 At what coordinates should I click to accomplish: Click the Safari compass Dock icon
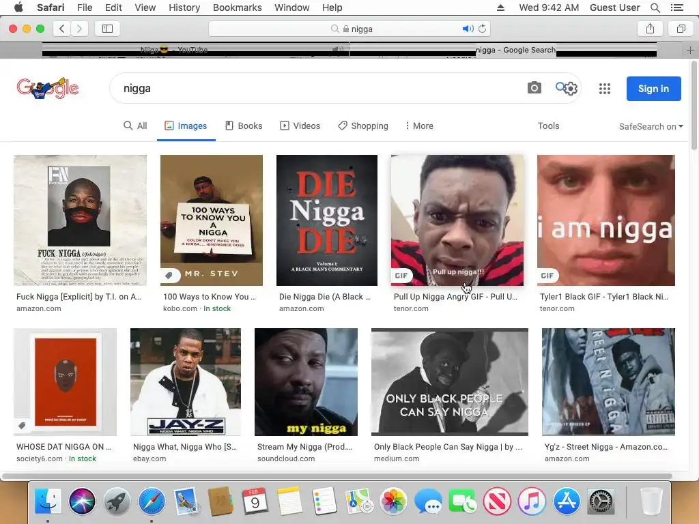[152, 501]
